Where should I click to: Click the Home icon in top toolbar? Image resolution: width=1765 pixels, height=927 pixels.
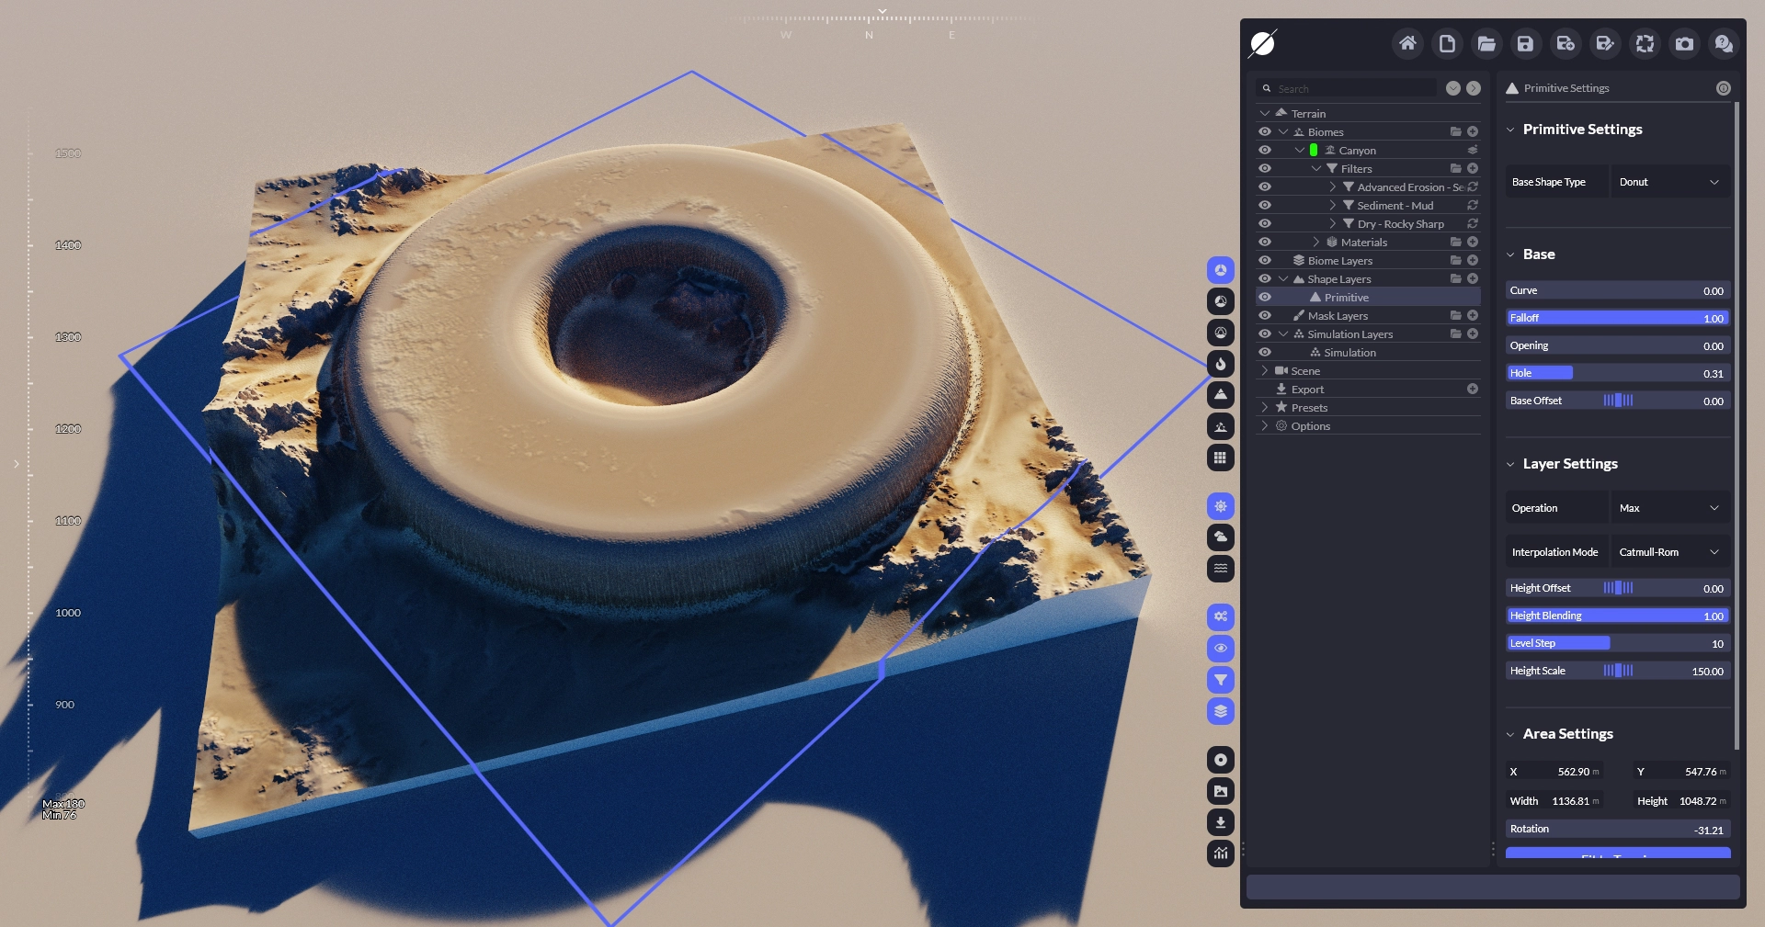click(1406, 43)
